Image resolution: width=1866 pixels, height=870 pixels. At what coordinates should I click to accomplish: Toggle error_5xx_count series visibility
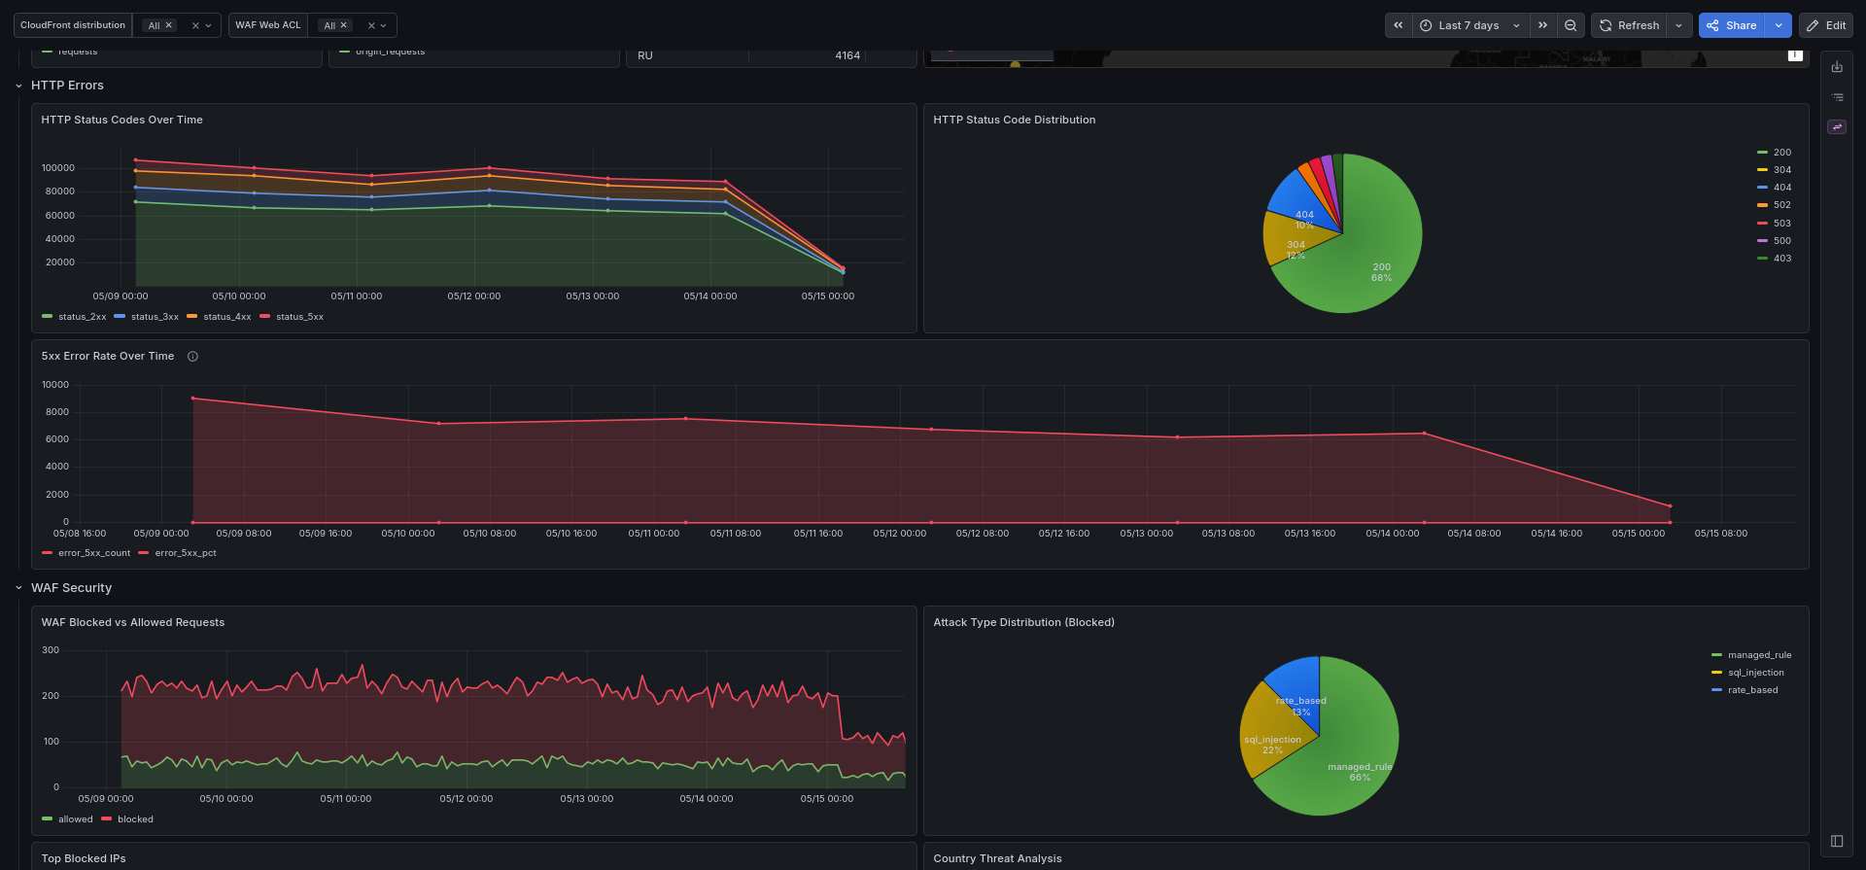point(86,553)
